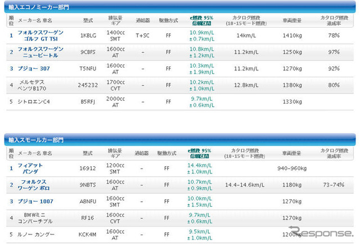
Task: Click the model code 1KBLG
Action: pos(88,36)
